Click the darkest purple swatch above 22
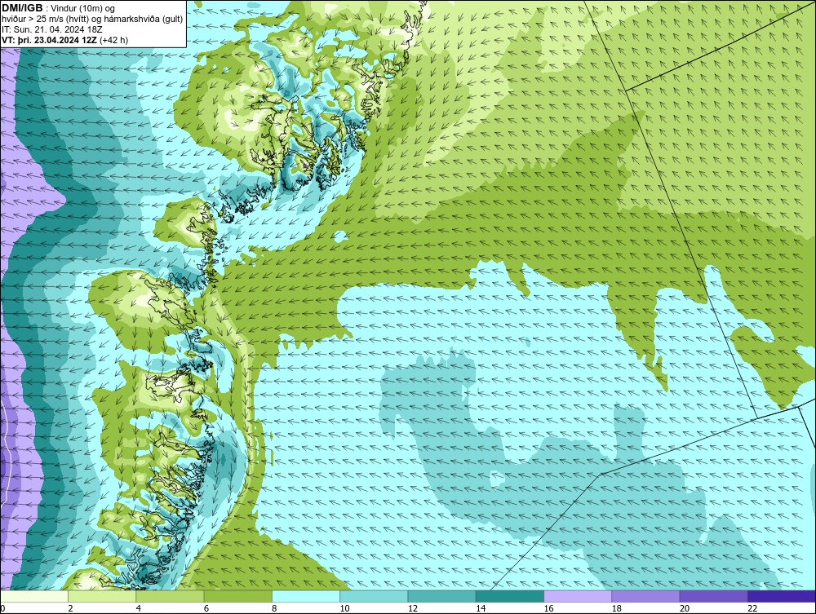Viewport: 816px width, 614px height. (x=782, y=596)
